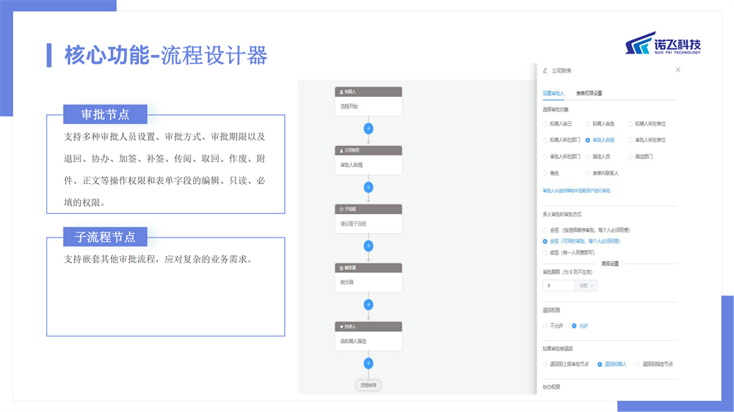
Task: Open the 触发器 node card body
Action: click(x=368, y=282)
